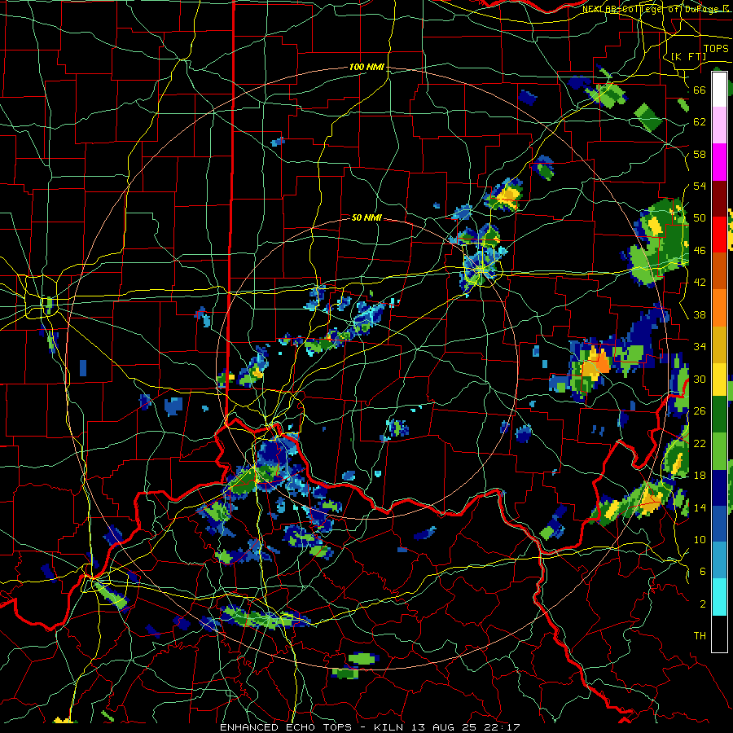Click the "6" legend value

(x=703, y=572)
